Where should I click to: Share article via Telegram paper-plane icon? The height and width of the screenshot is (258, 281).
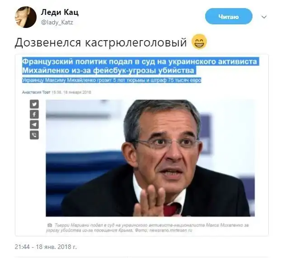(34, 124)
